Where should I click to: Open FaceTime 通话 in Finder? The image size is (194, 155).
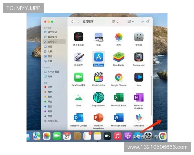coord(79,77)
